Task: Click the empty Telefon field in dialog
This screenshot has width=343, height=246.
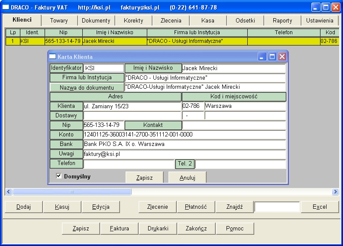Action: 129,164
